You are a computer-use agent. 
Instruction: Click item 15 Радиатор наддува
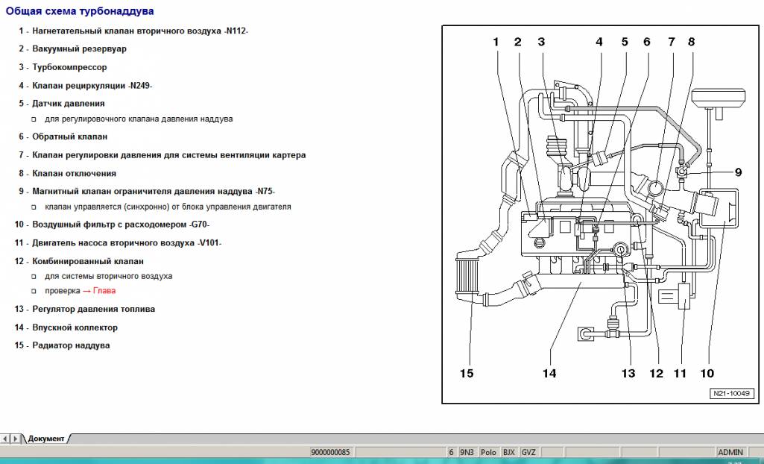71,345
